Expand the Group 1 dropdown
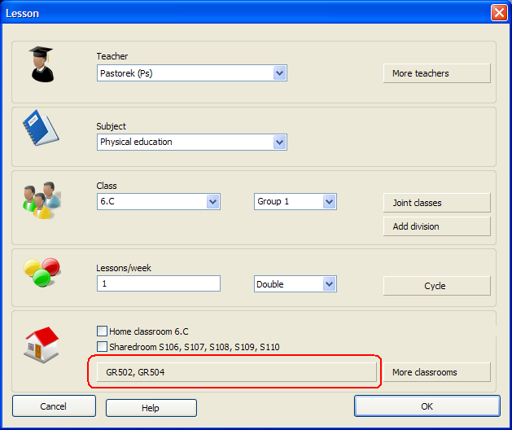The height and width of the screenshot is (430, 512). pos(329,201)
